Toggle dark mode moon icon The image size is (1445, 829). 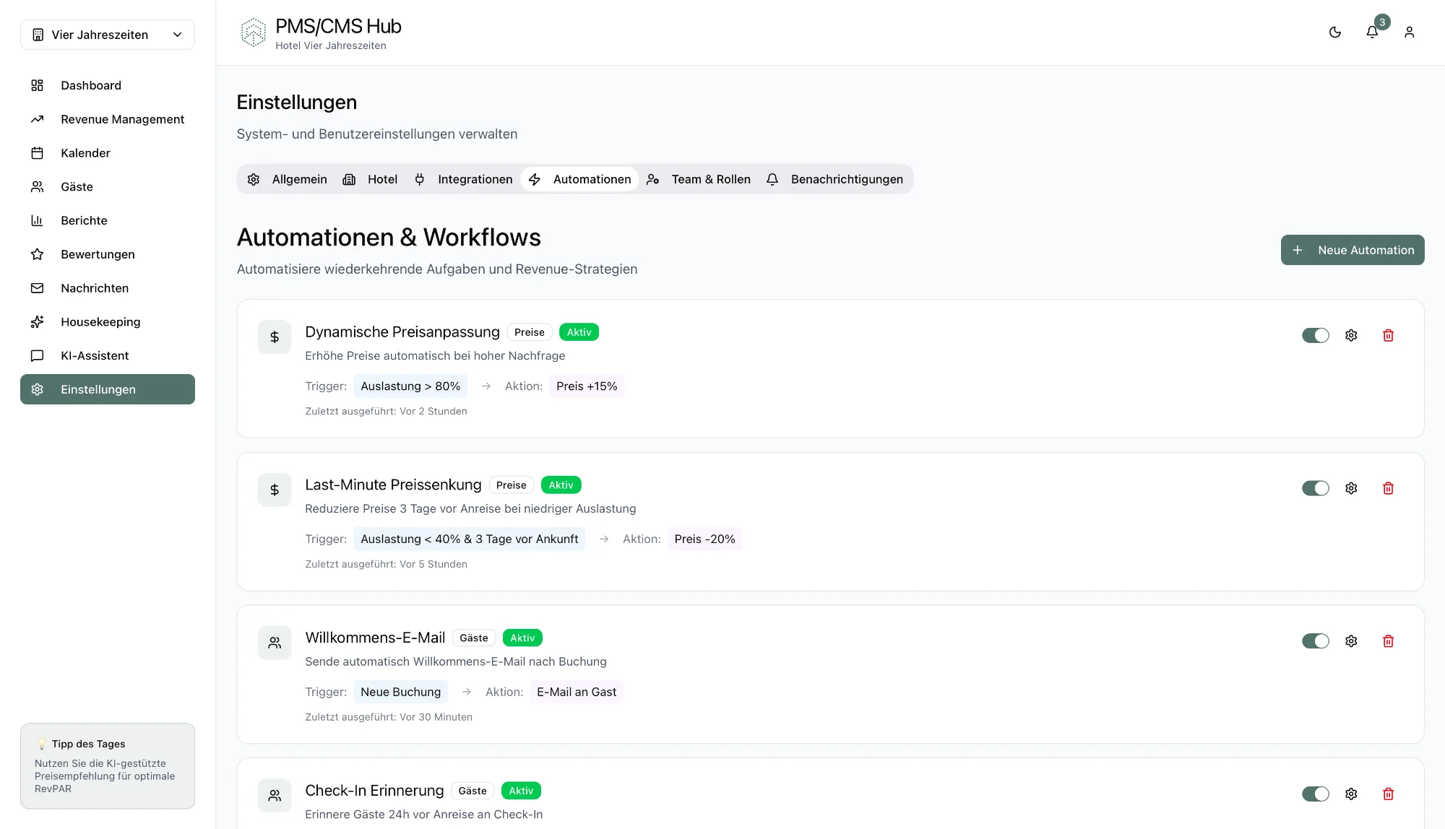coord(1335,32)
